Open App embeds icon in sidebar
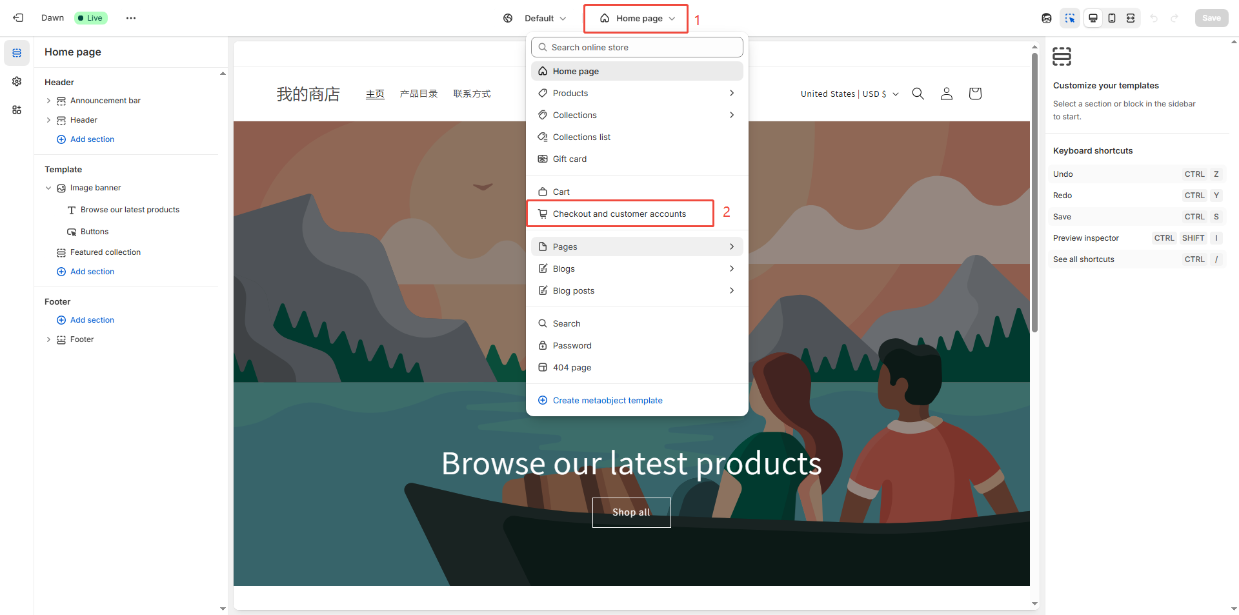Viewport: 1239px width, 615px height. coord(17,110)
